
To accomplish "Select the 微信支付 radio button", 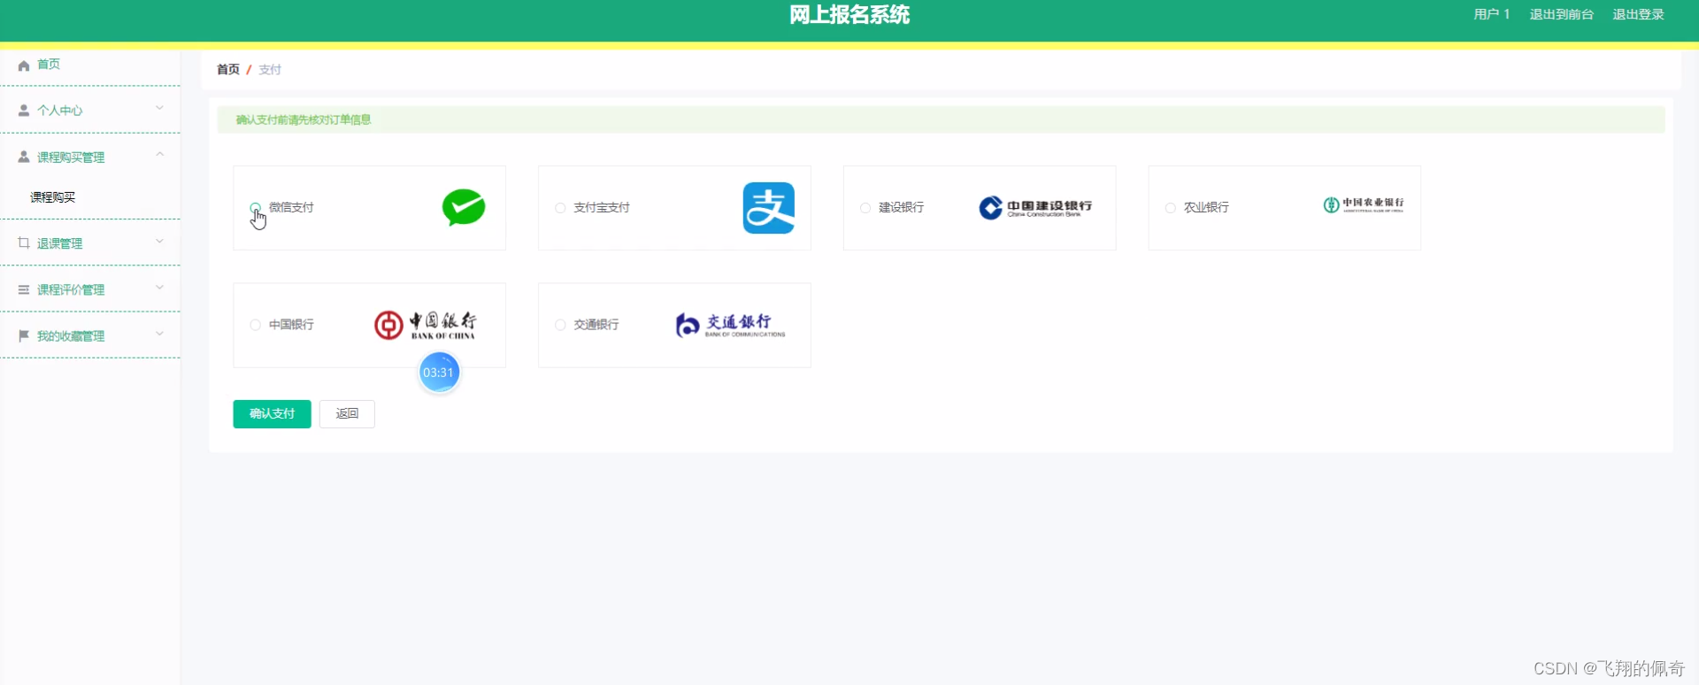I will pos(256,208).
